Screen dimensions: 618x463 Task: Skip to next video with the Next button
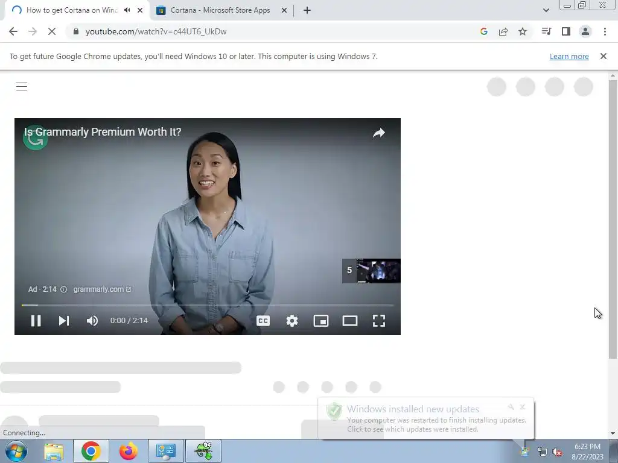coord(64,321)
